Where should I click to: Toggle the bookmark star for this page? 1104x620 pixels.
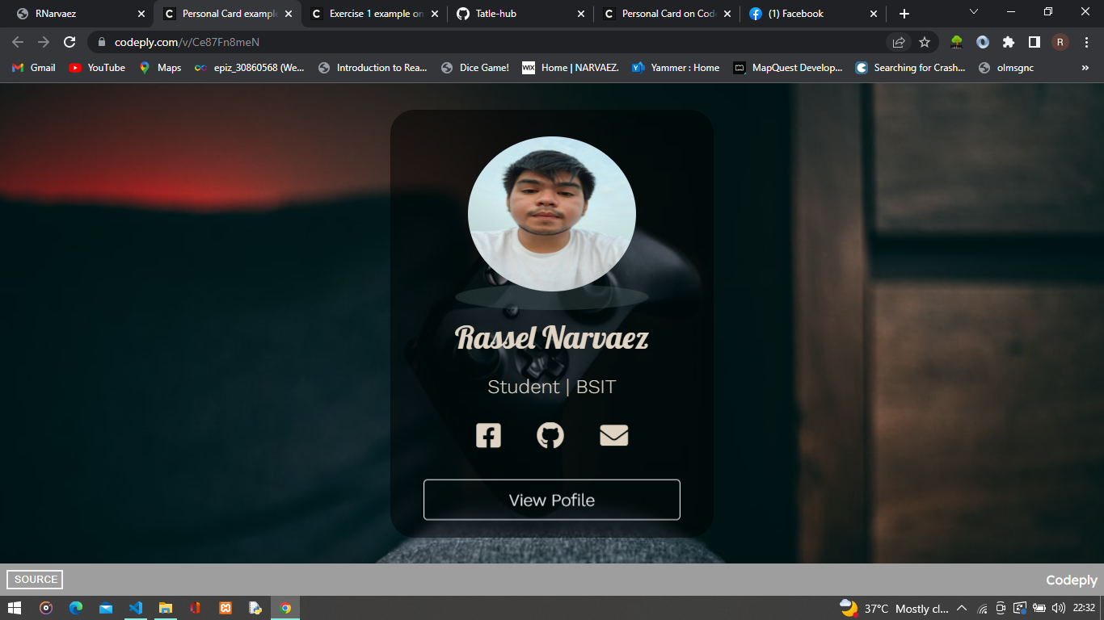pyautogui.click(x=924, y=42)
